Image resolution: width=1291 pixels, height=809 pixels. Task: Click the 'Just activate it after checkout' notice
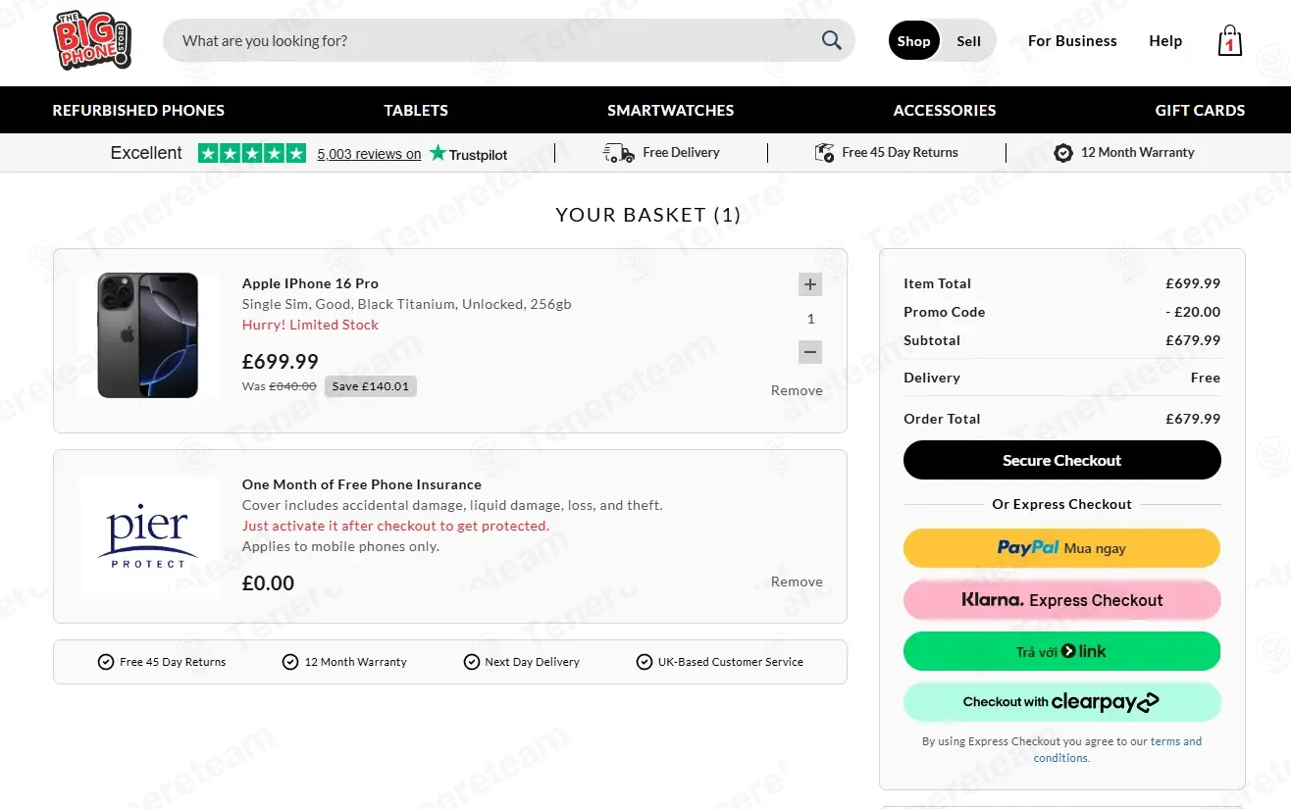(395, 526)
